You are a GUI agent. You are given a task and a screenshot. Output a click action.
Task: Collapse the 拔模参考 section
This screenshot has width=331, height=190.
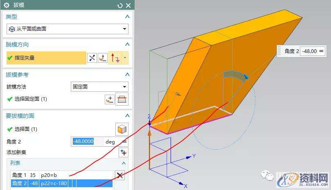pyautogui.click(x=127, y=75)
